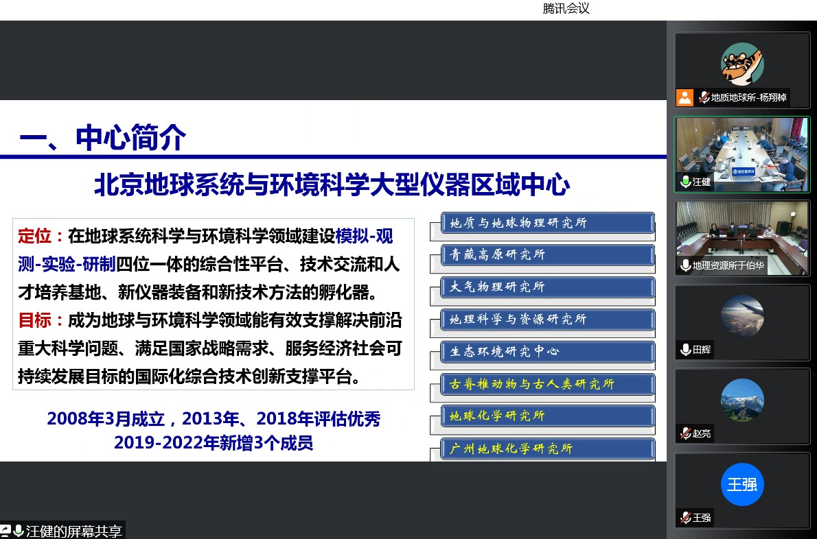
Task: Click 田辉's microphone icon
Action: (685, 350)
